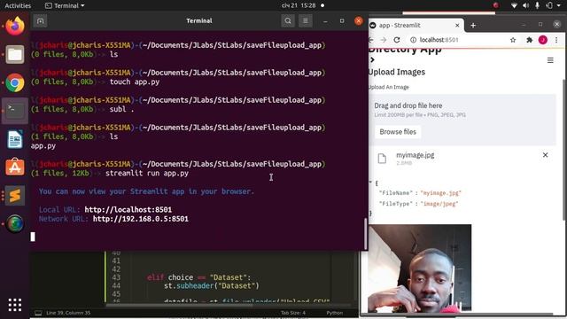
Task: Open the Streamlit hamburger menu
Action: click(550, 60)
